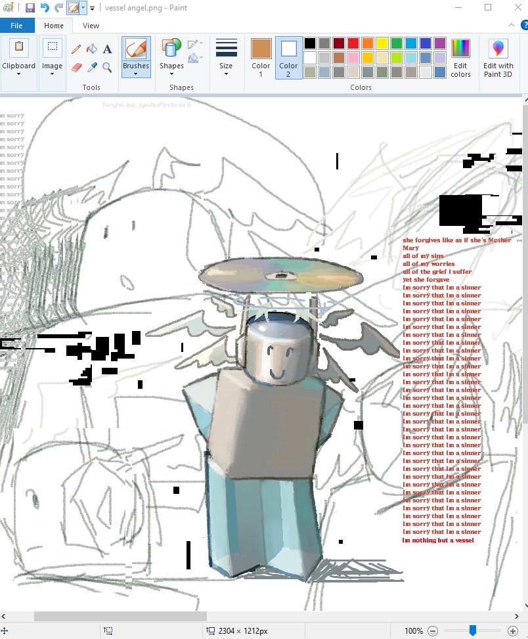Screen dimensions: 528x639
Task: Click 'Yet she forgave' red text
Action: click(426, 280)
